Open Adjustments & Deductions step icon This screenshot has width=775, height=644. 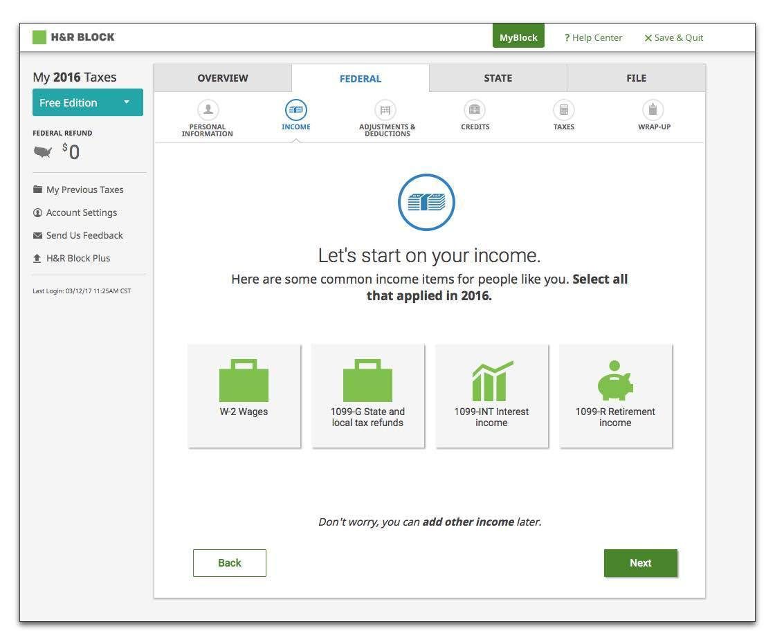click(x=385, y=110)
